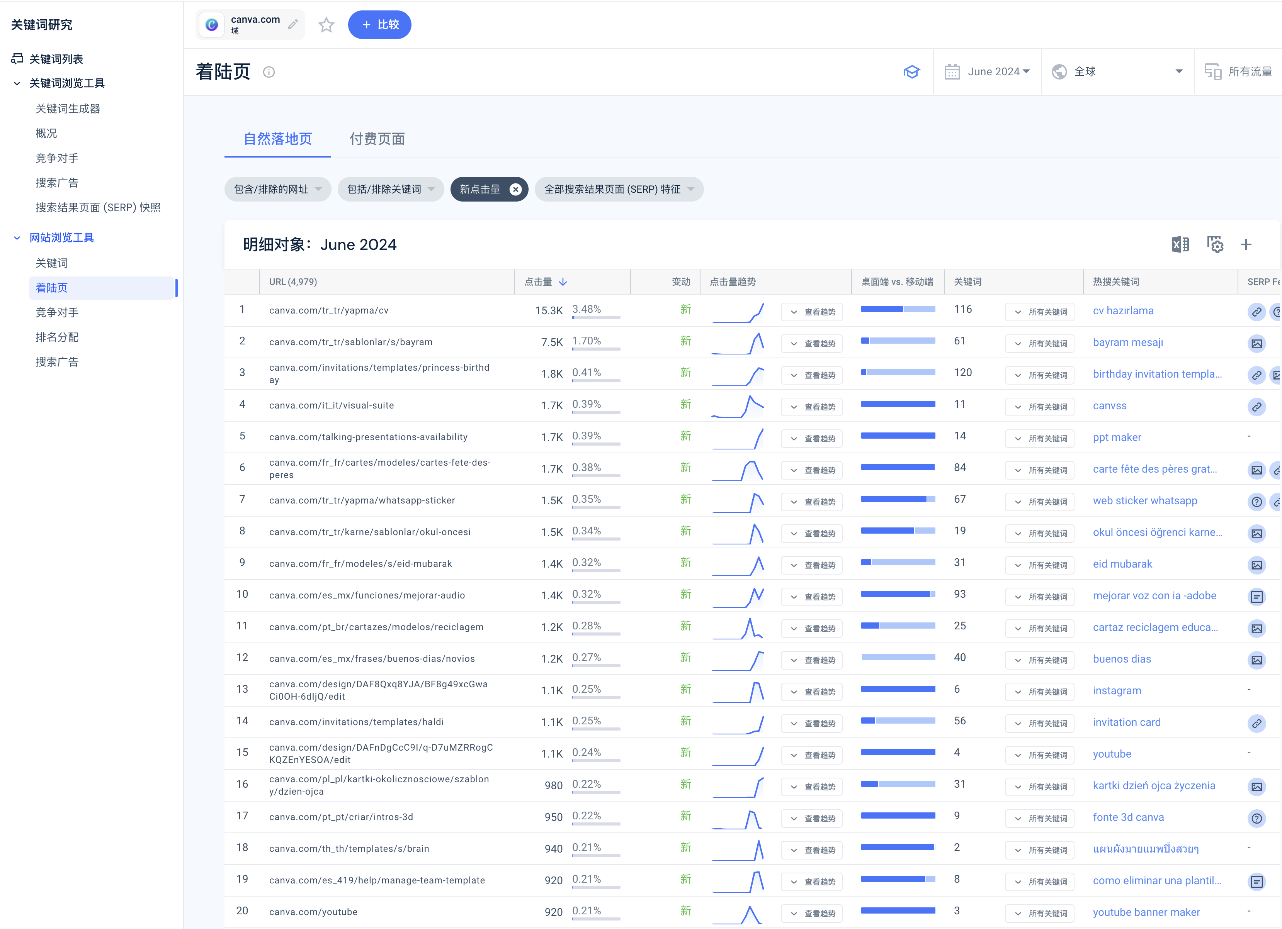Viewport: 1282px width, 929px height.
Task: Open the graduation cap learning icon
Action: (x=911, y=72)
